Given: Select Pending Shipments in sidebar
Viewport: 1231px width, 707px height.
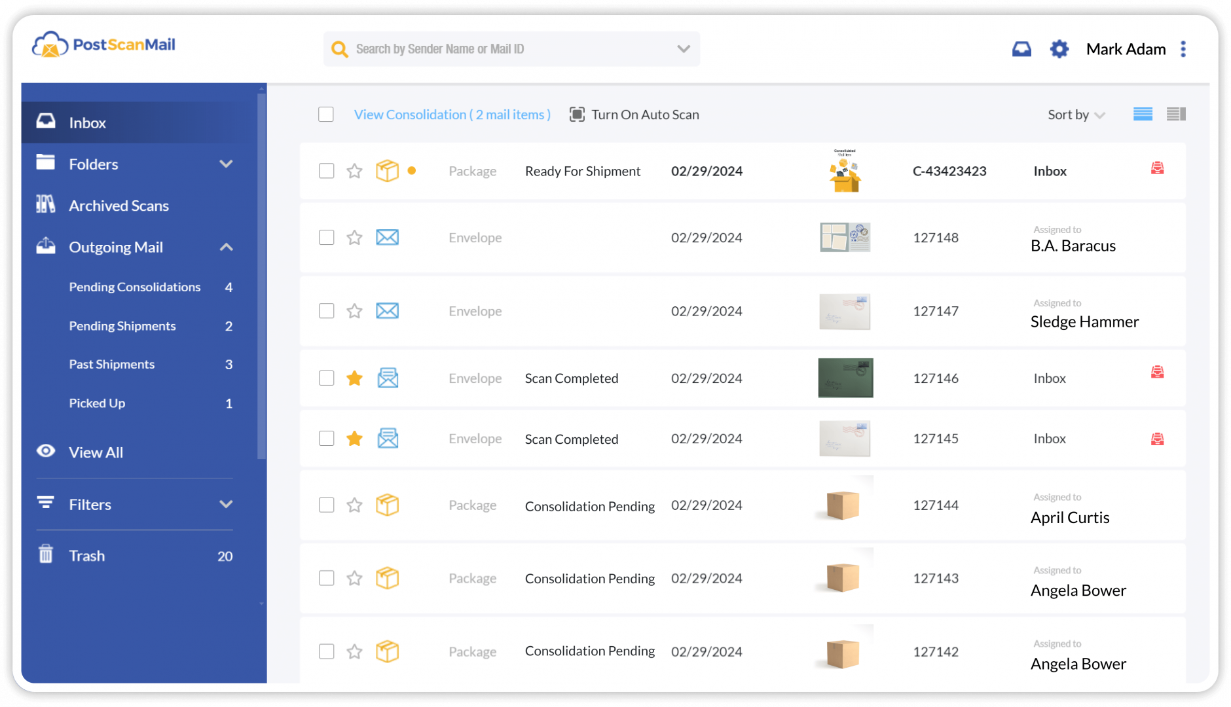Looking at the screenshot, I should click(x=122, y=325).
